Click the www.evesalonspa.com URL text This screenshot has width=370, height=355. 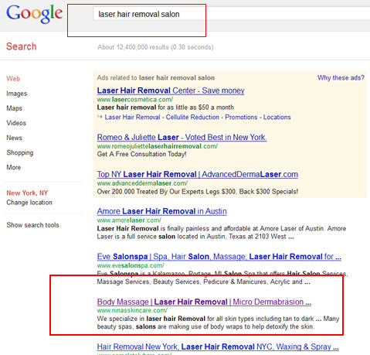click(x=131, y=265)
